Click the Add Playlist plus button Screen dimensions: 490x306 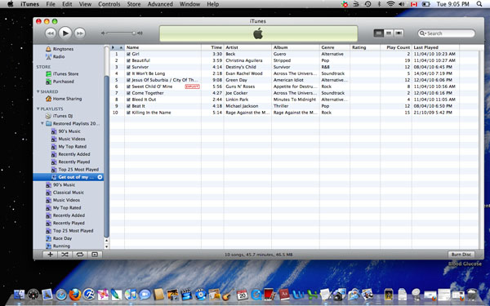click(x=50, y=255)
